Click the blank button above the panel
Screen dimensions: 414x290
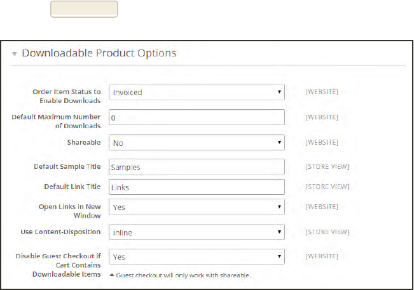pyautogui.click(x=84, y=9)
